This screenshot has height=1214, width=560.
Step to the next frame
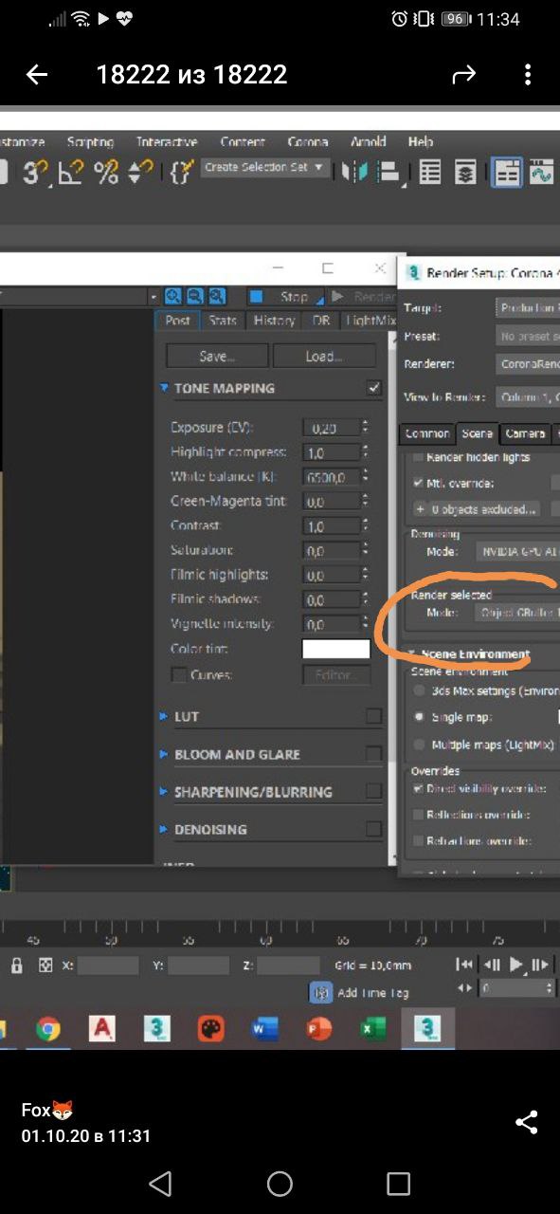[540, 965]
